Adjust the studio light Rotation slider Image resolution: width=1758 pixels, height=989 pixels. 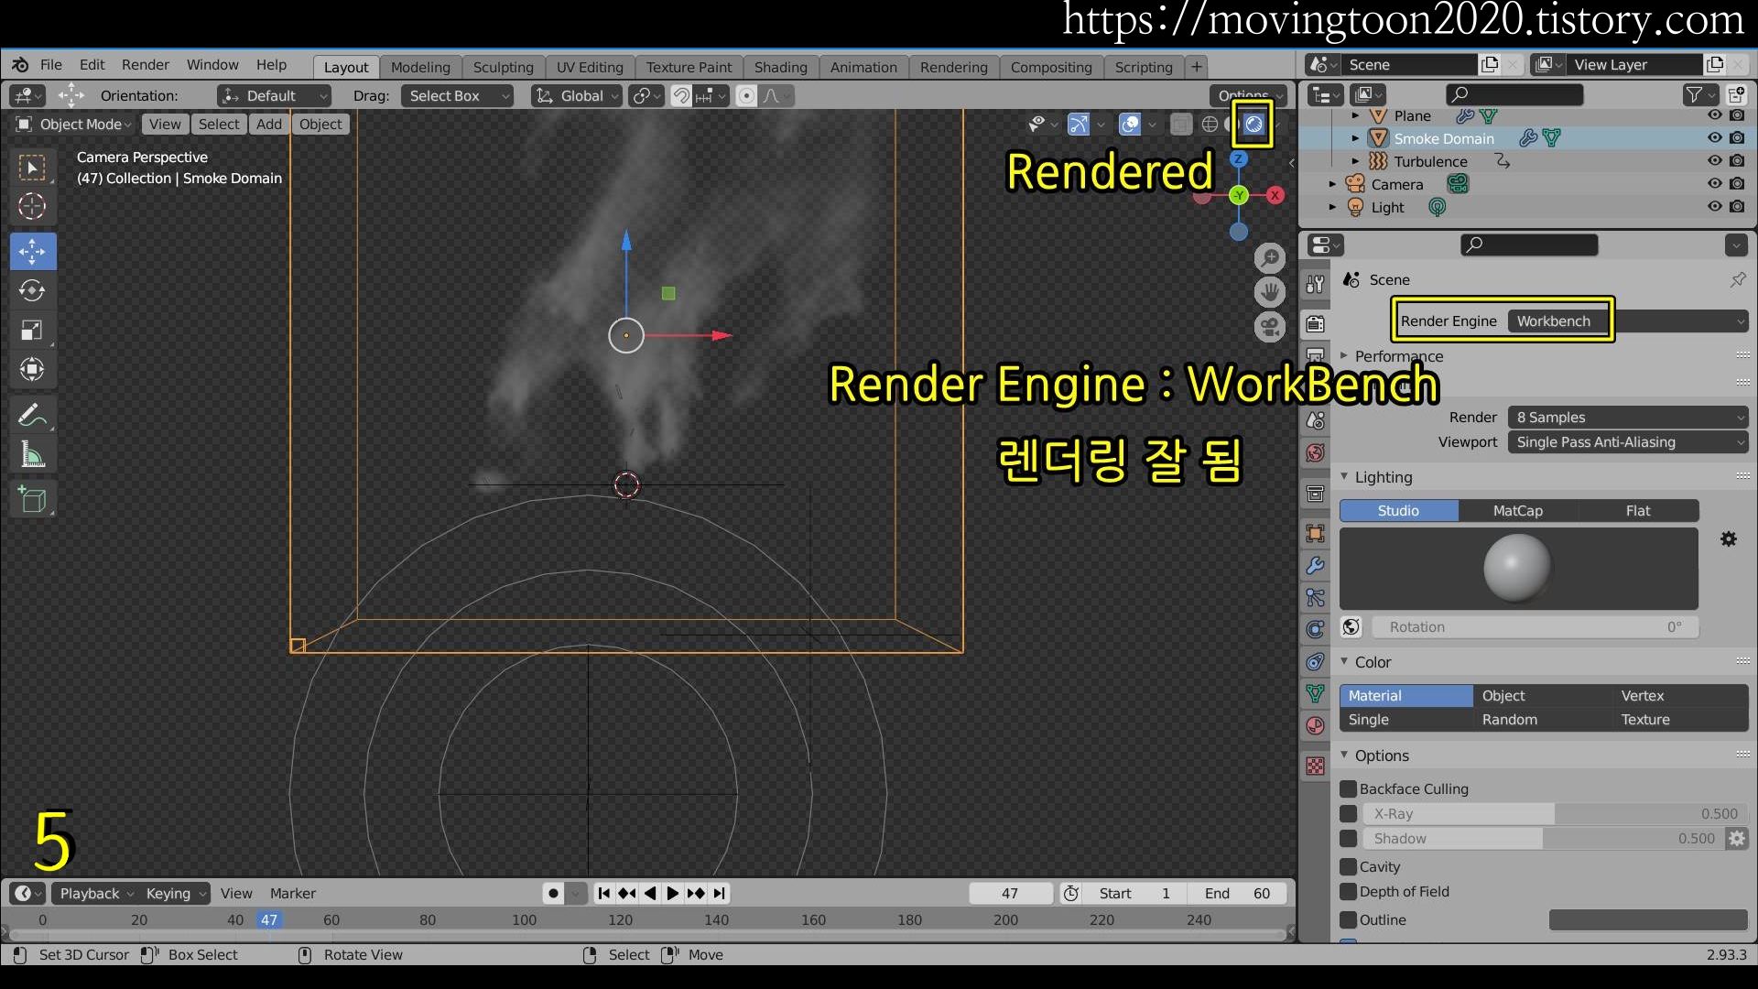(1534, 626)
